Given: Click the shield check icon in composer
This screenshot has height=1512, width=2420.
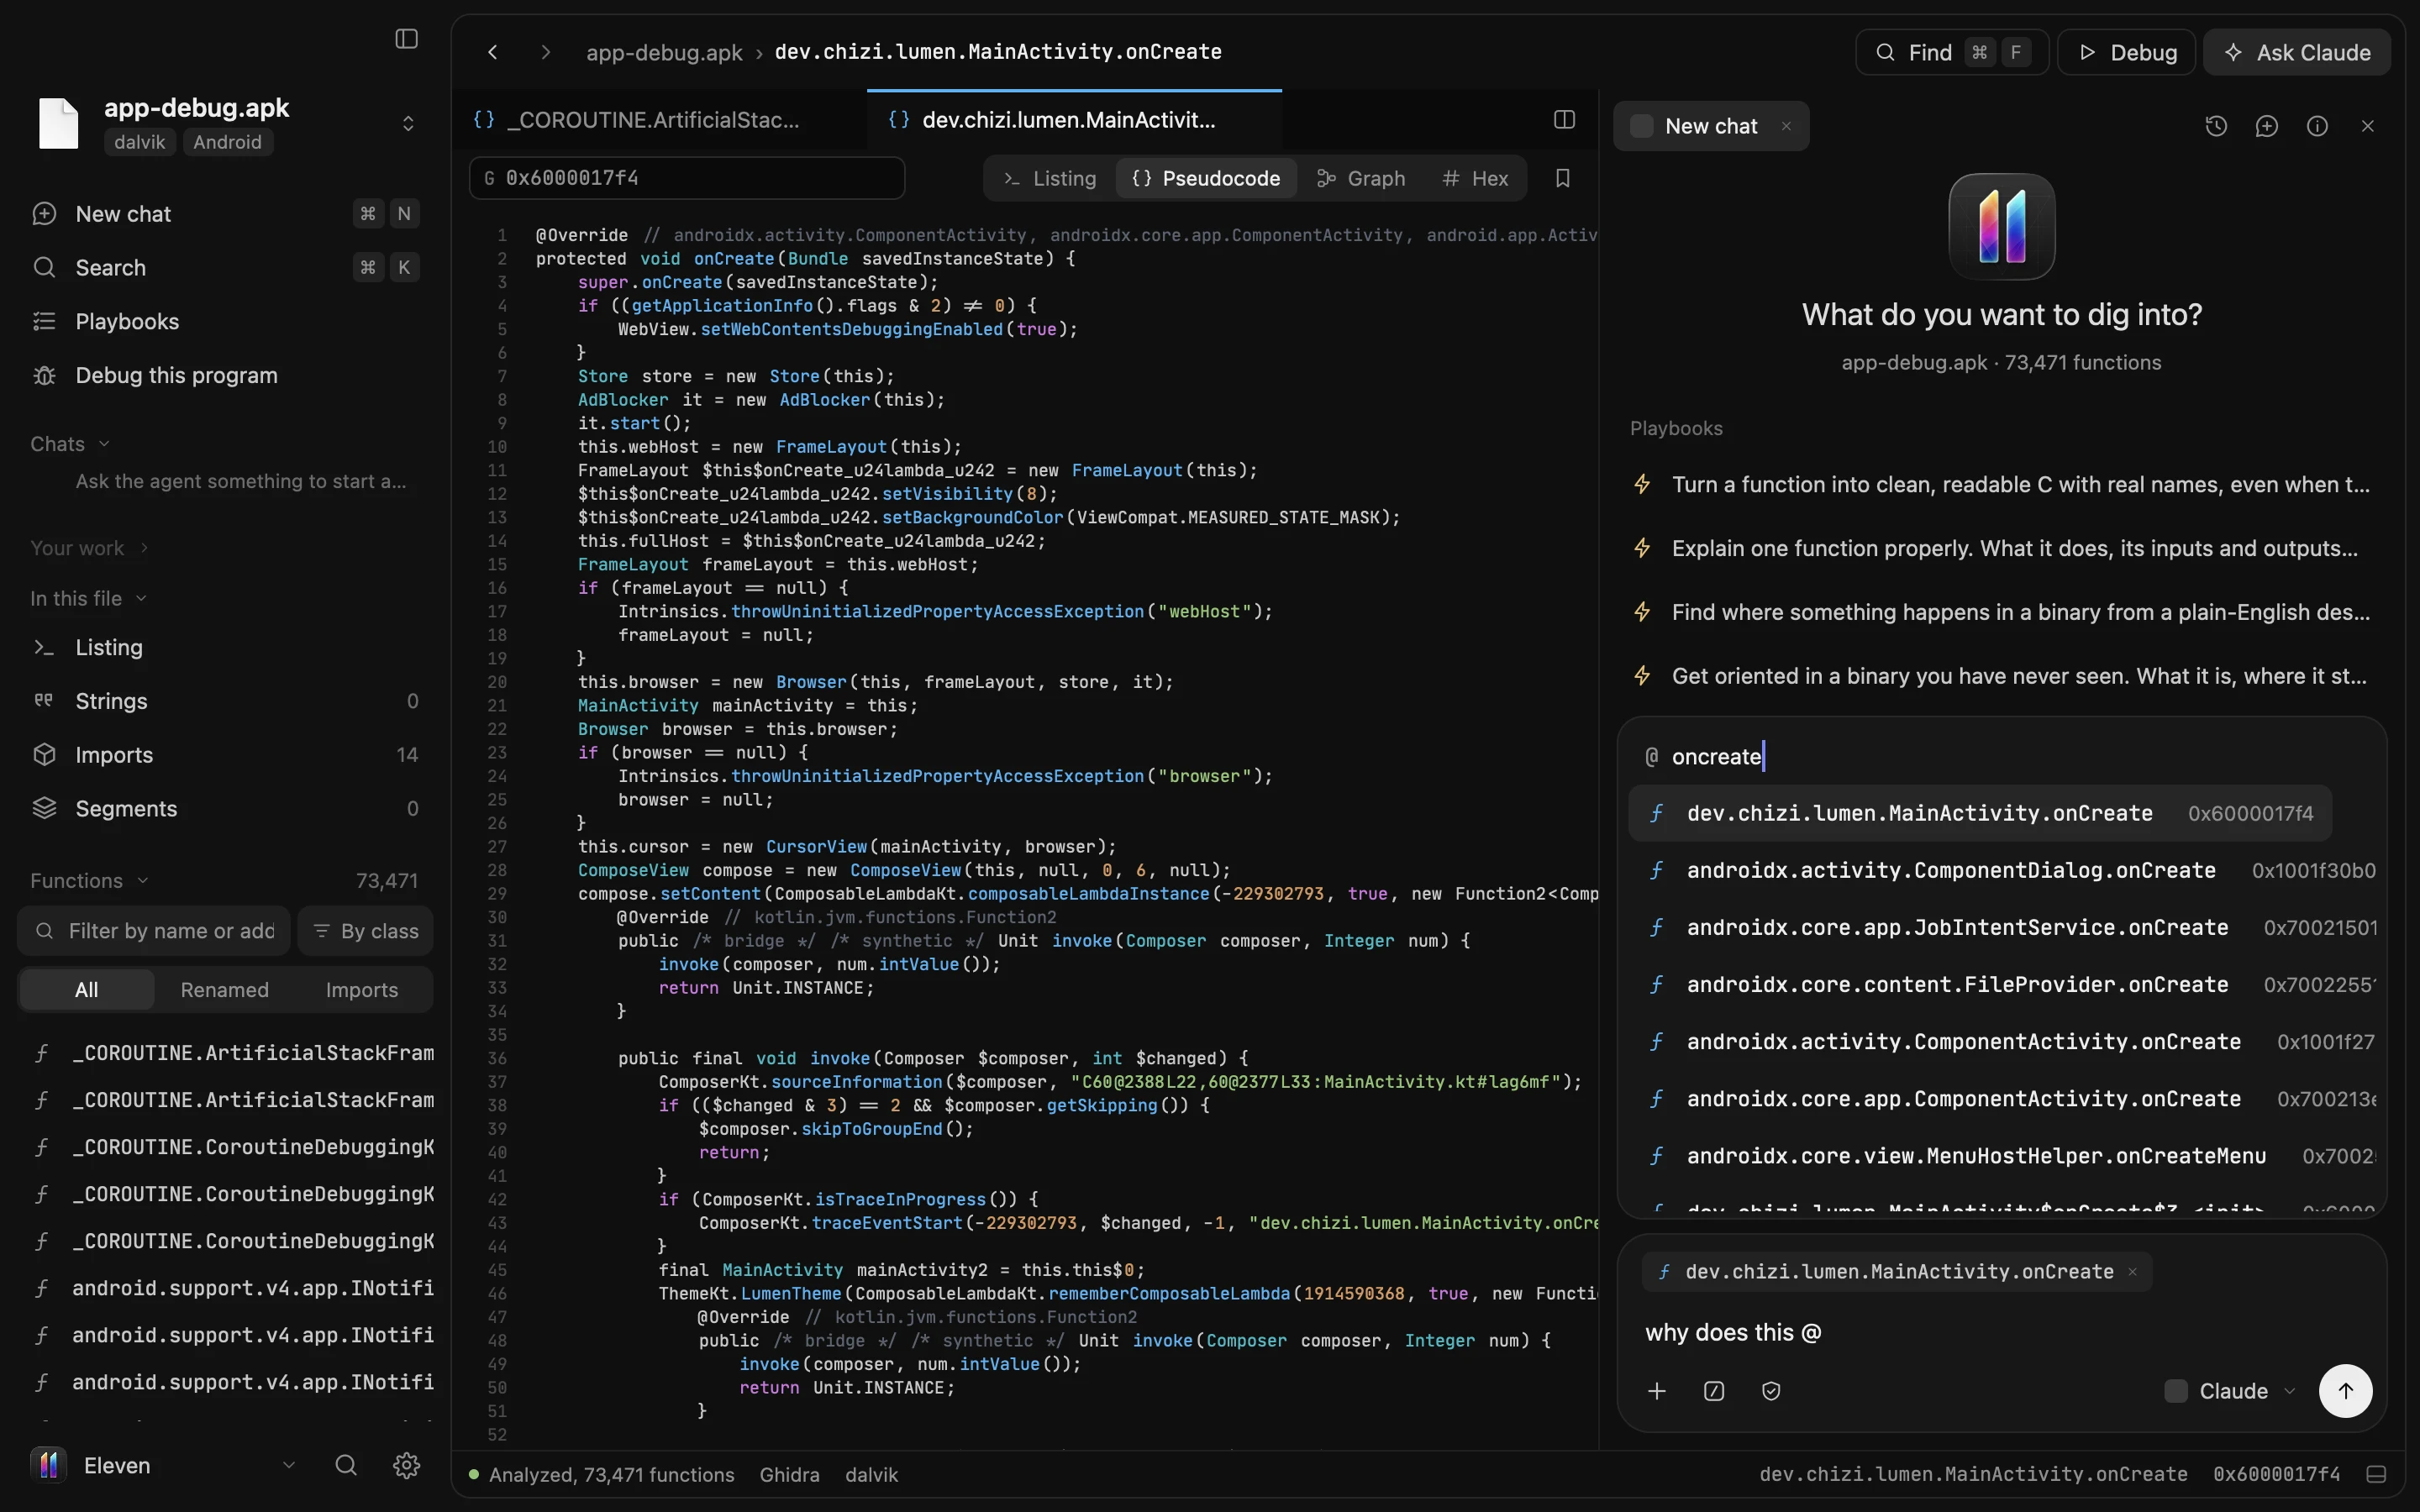Looking at the screenshot, I should click(x=1771, y=1391).
